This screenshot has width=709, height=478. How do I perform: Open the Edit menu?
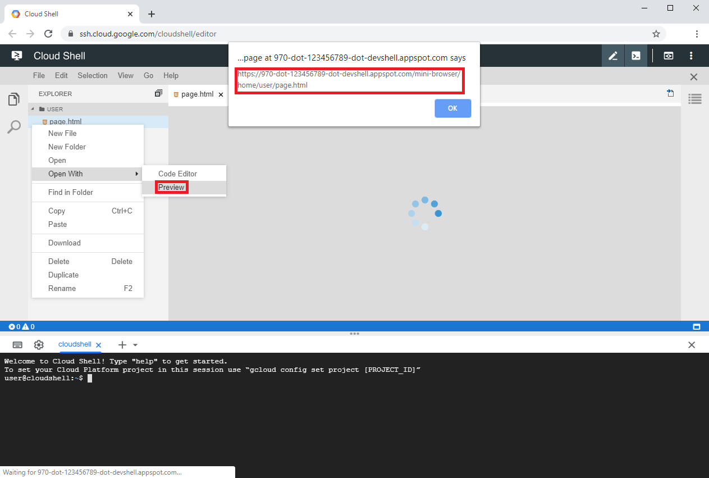tap(61, 75)
